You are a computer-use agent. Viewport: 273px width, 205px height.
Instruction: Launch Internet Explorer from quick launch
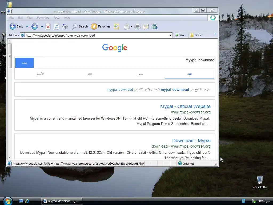coord(27,201)
